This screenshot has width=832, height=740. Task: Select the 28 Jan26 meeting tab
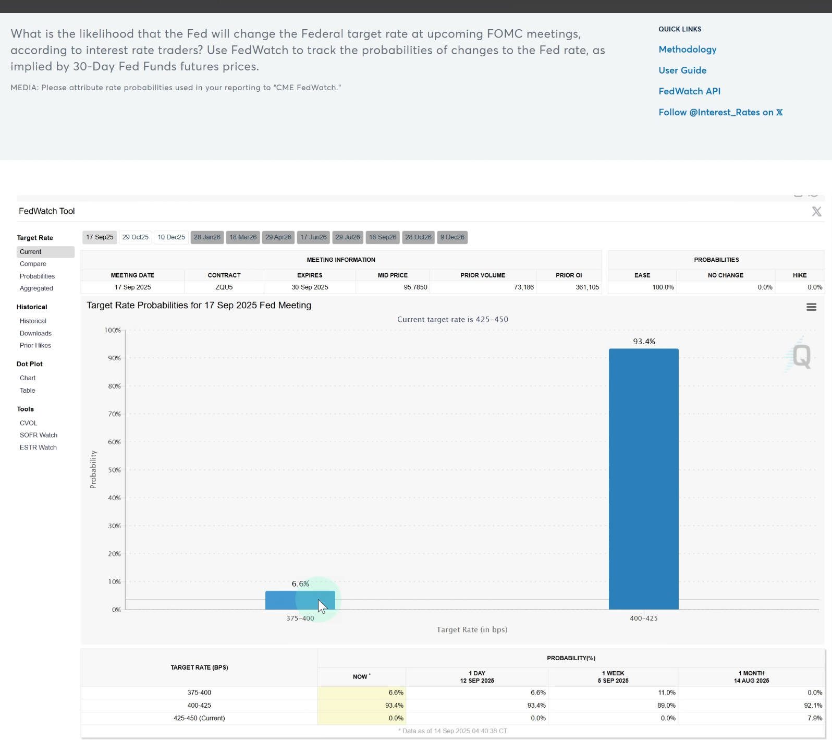(207, 237)
